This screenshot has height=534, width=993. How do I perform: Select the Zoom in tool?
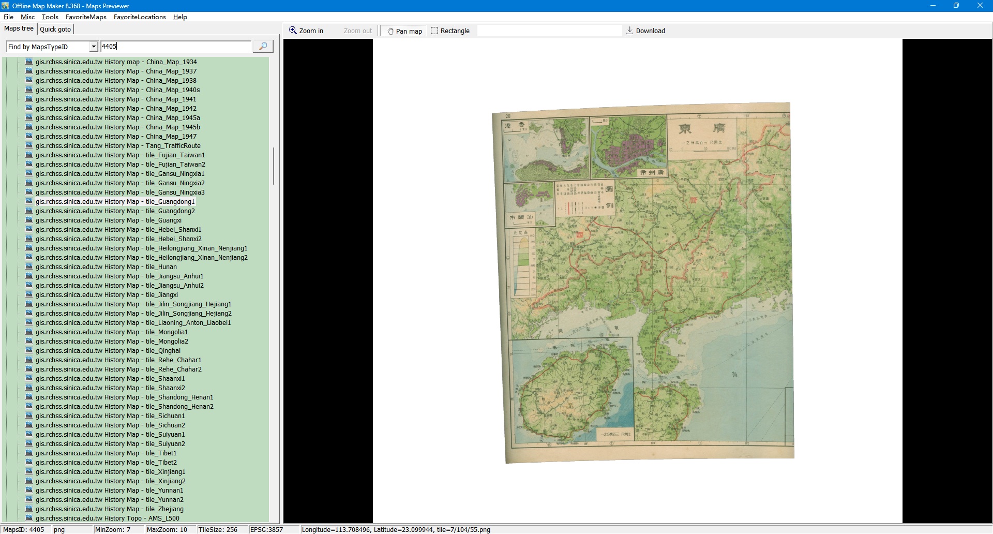[306, 31]
